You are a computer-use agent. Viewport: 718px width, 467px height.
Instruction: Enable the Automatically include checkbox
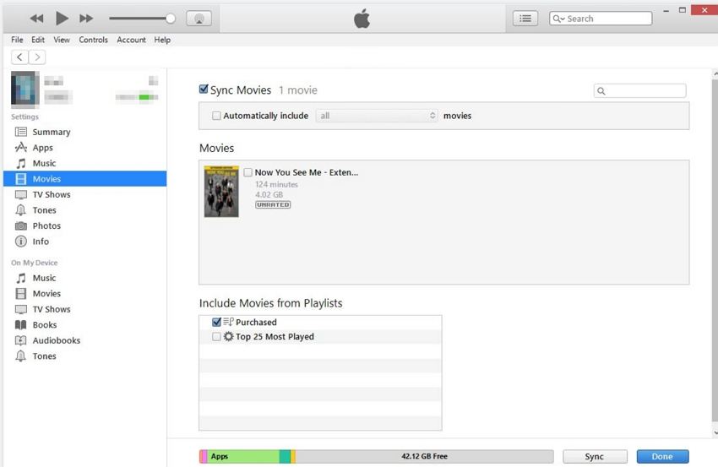(x=216, y=116)
